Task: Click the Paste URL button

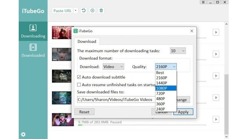Action: point(62,11)
